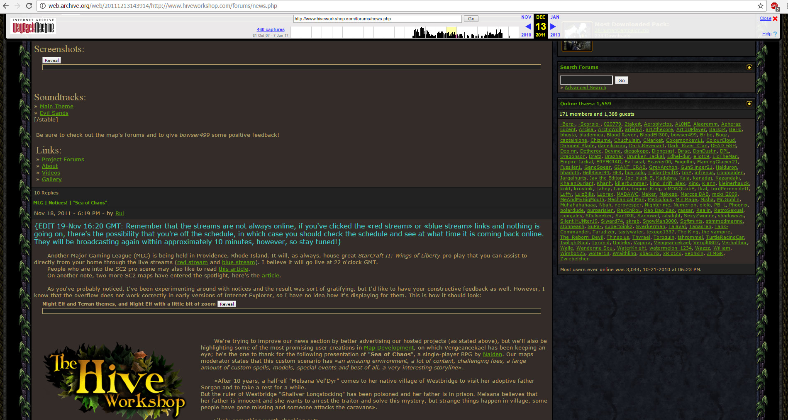Open online user Wandering Soul profile
This screenshot has height=420, width=788.
pos(595,248)
